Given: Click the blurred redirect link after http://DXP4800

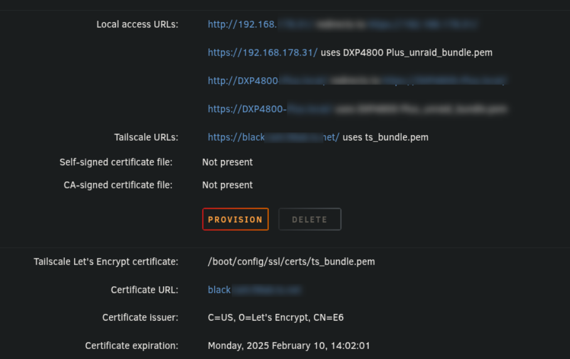Looking at the screenshot, I should (x=444, y=81).
